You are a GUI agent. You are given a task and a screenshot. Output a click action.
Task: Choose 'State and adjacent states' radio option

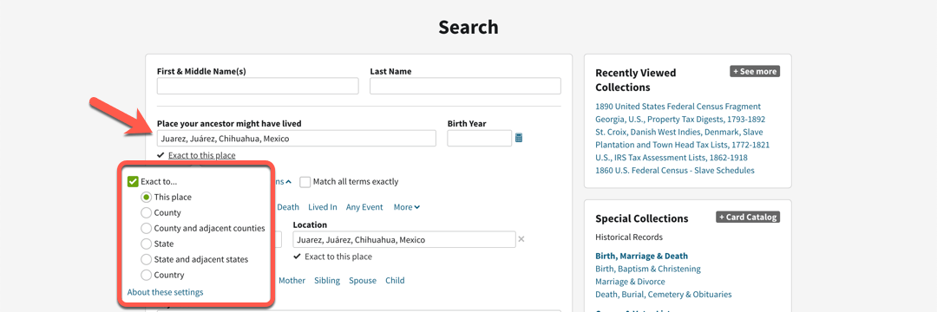click(x=146, y=259)
